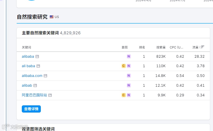This screenshot has height=131, width=213.
Task: Click traffic value 0.50
Action: pos(201,76)
